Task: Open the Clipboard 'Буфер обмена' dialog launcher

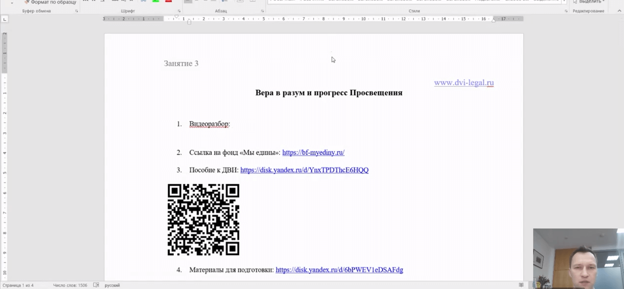Action: [x=77, y=11]
